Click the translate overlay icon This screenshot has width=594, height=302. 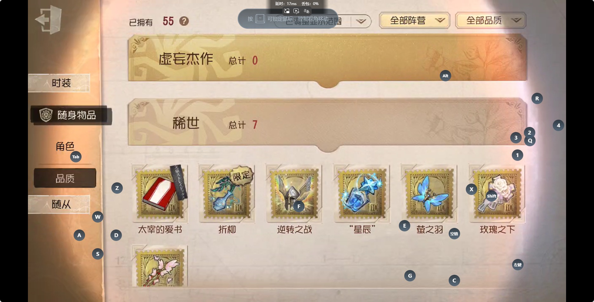click(x=307, y=11)
